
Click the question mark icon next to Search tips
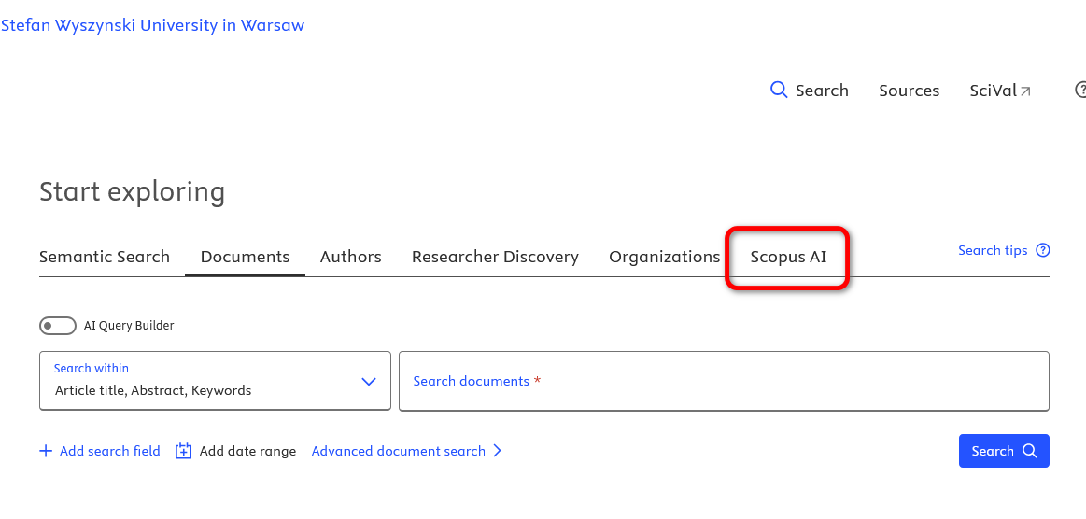(x=1042, y=250)
